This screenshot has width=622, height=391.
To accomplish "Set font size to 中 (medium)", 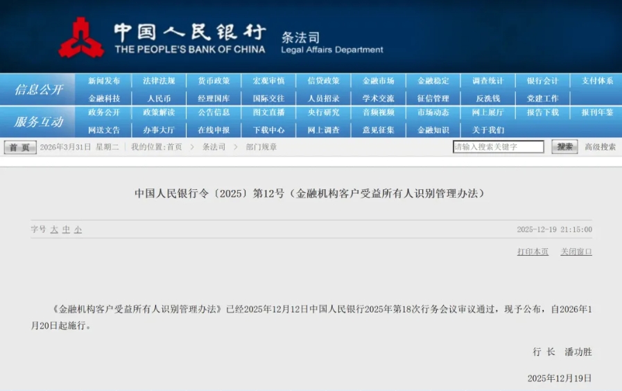I will (x=67, y=229).
